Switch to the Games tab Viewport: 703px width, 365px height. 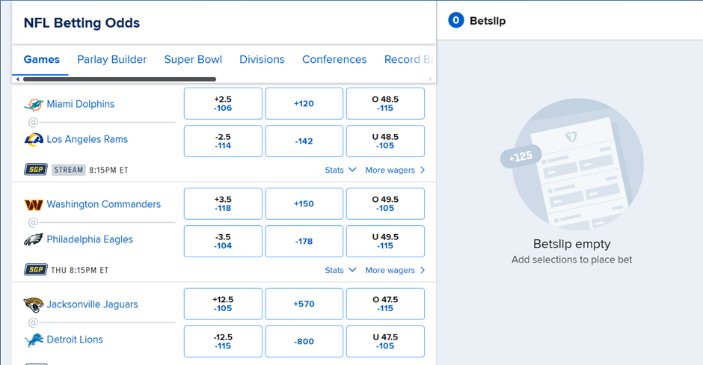coord(42,59)
